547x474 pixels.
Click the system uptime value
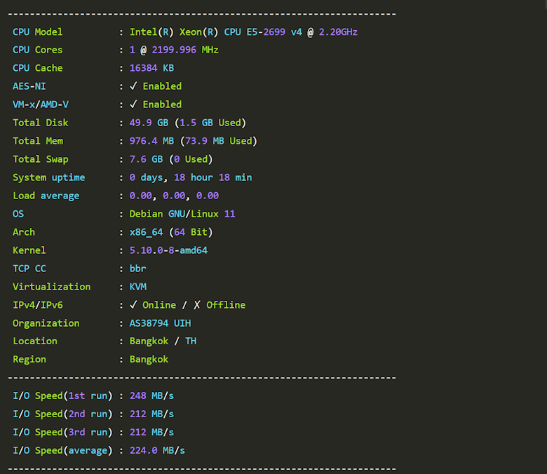tap(190, 177)
